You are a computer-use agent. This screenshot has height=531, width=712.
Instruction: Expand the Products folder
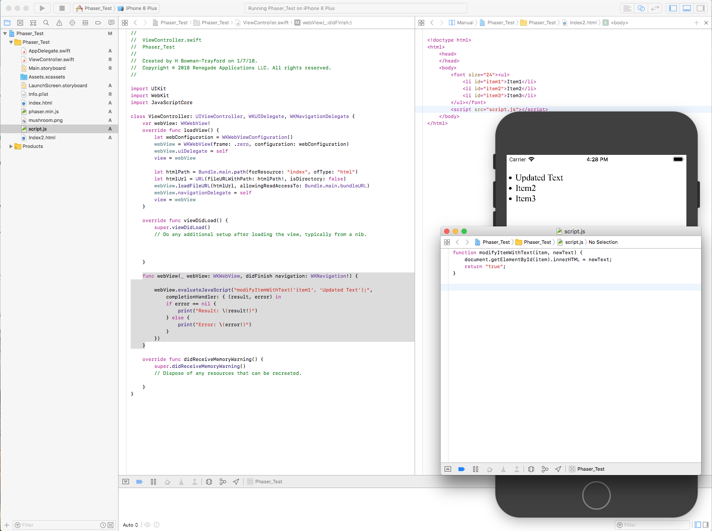[x=11, y=146]
